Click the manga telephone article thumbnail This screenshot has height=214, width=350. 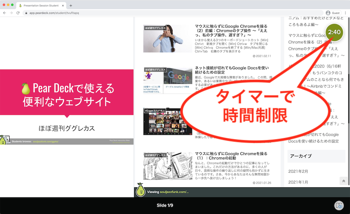(166, 166)
